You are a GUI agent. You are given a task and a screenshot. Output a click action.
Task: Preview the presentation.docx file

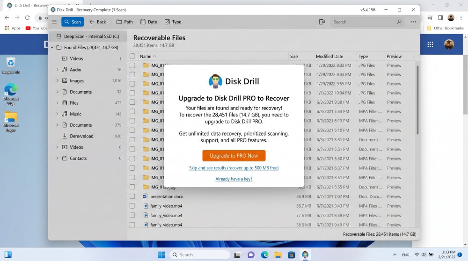tap(394, 196)
